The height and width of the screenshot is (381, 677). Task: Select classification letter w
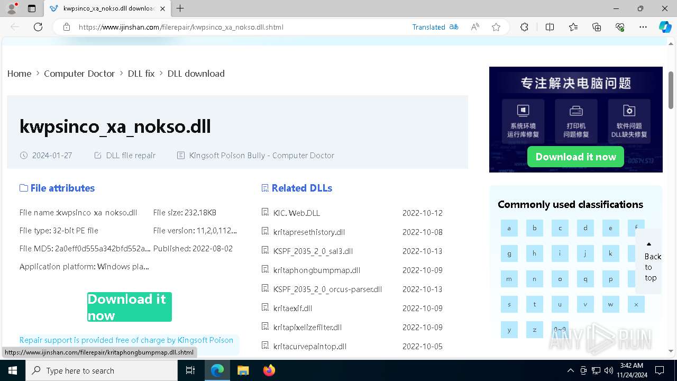tap(611, 304)
